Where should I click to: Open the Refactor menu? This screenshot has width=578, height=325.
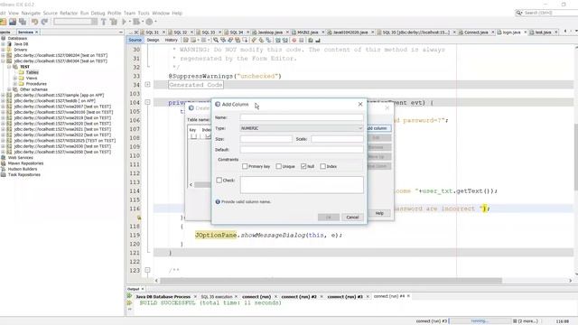[x=69, y=13]
